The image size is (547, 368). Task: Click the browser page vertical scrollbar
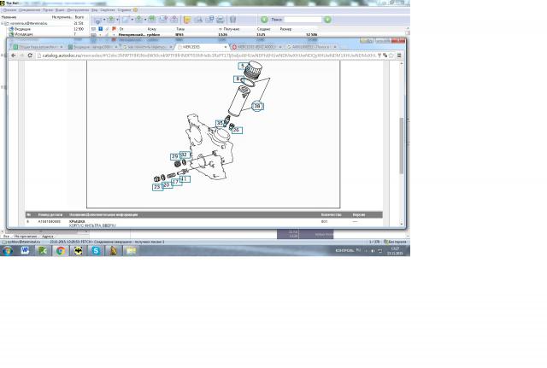click(402, 128)
